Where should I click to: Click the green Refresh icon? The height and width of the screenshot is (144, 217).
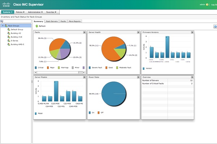37,26
